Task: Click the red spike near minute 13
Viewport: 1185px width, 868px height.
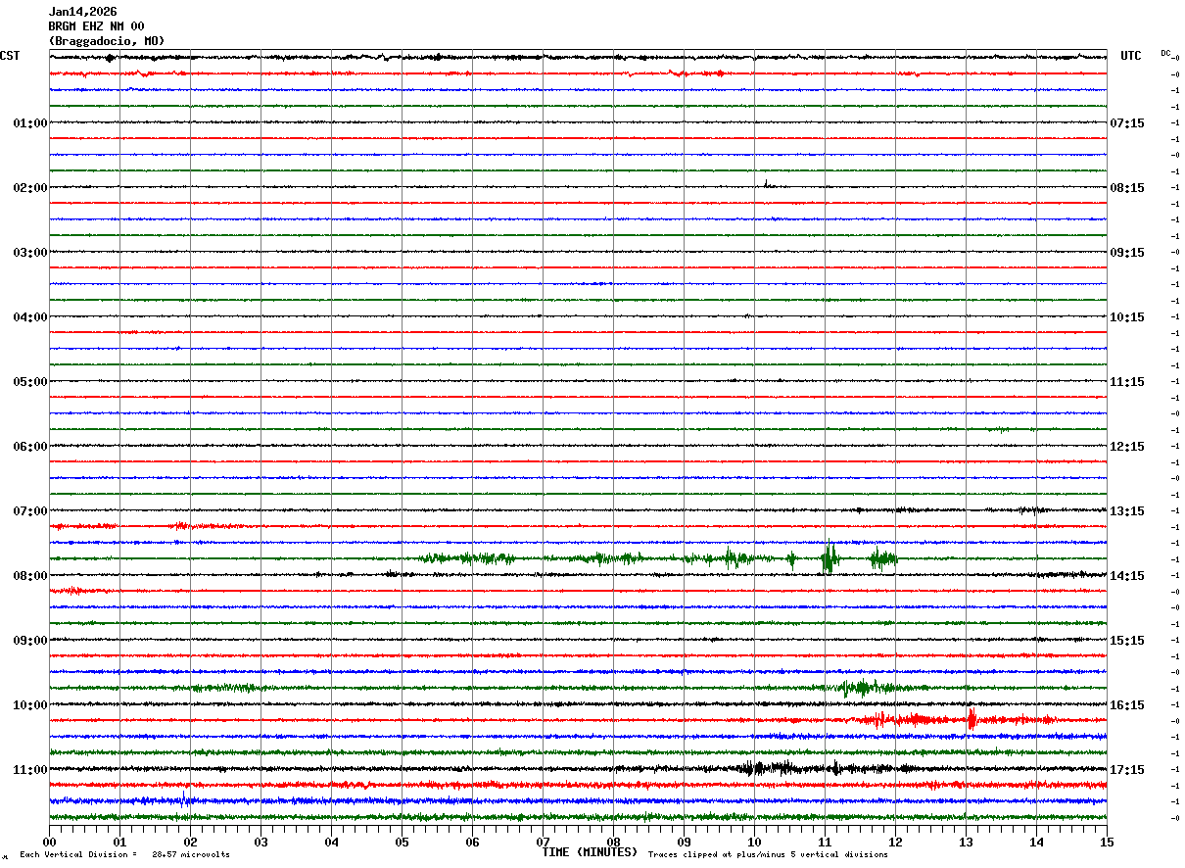Action: [972, 720]
